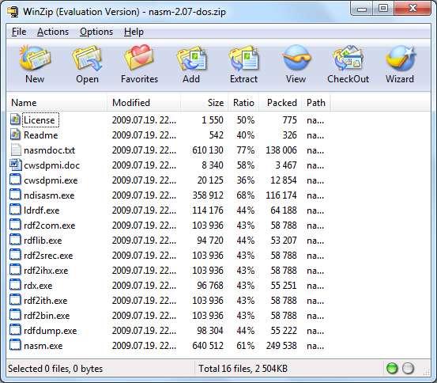Click the WinZip window title bar text
Viewport: 437px width, 383px height.
(x=124, y=12)
